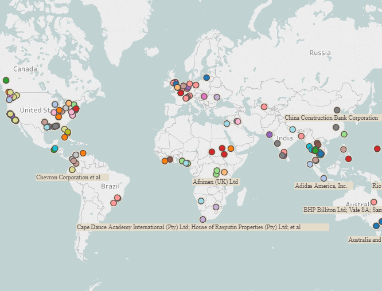Select the blue marker in northern Europe

[x=206, y=77]
